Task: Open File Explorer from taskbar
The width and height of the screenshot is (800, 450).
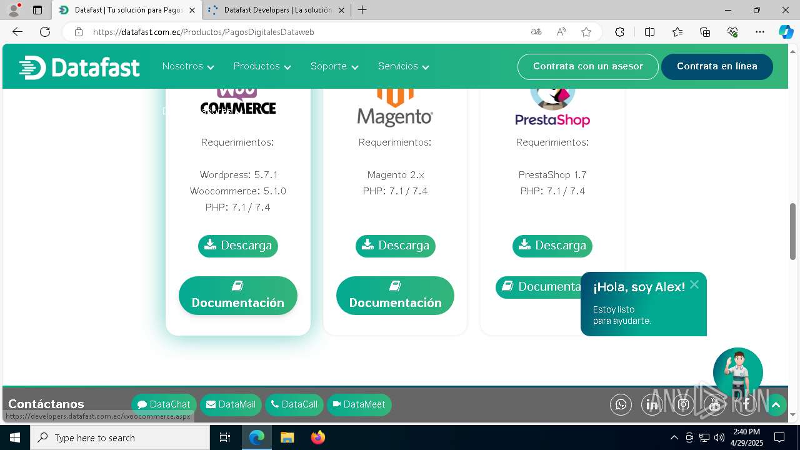Action: click(x=287, y=437)
